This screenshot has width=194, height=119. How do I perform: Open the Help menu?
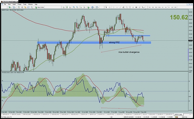point(36,4)
